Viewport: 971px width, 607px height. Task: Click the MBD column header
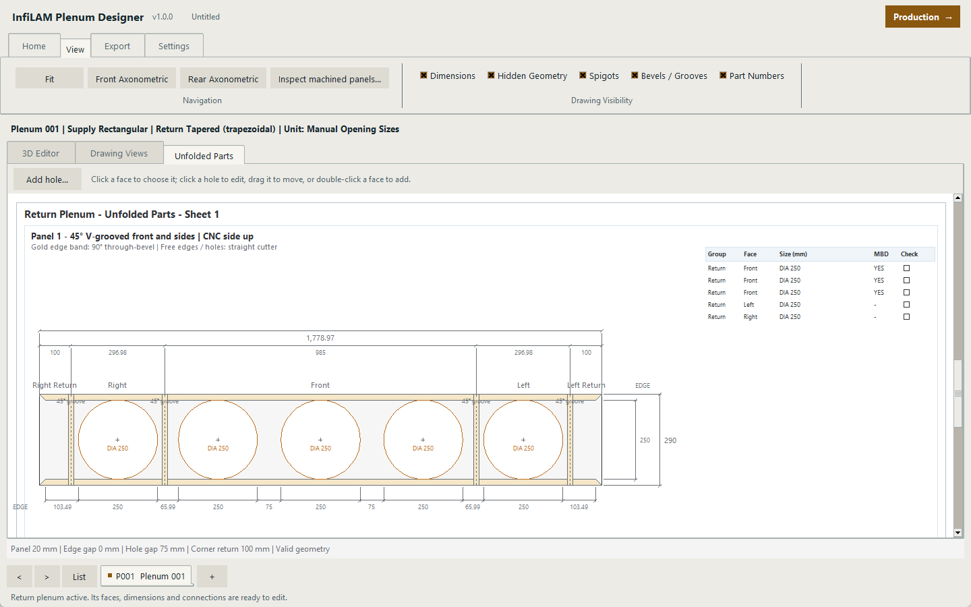tap(881, 254)
